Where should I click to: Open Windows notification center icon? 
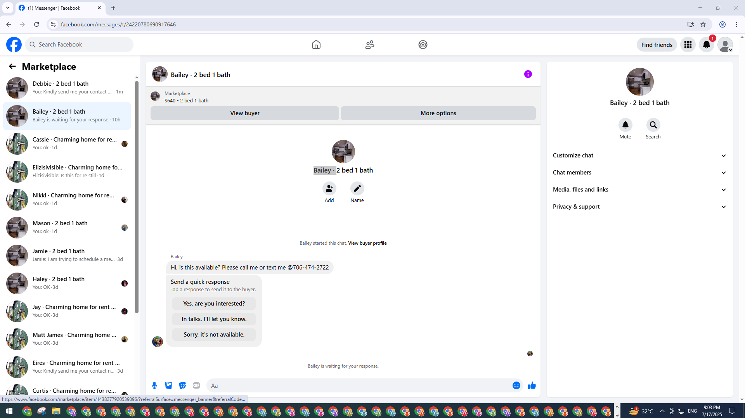732,411
